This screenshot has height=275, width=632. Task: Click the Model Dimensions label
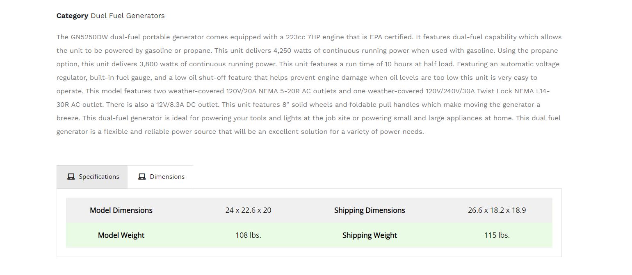click(x=121, y=210)
